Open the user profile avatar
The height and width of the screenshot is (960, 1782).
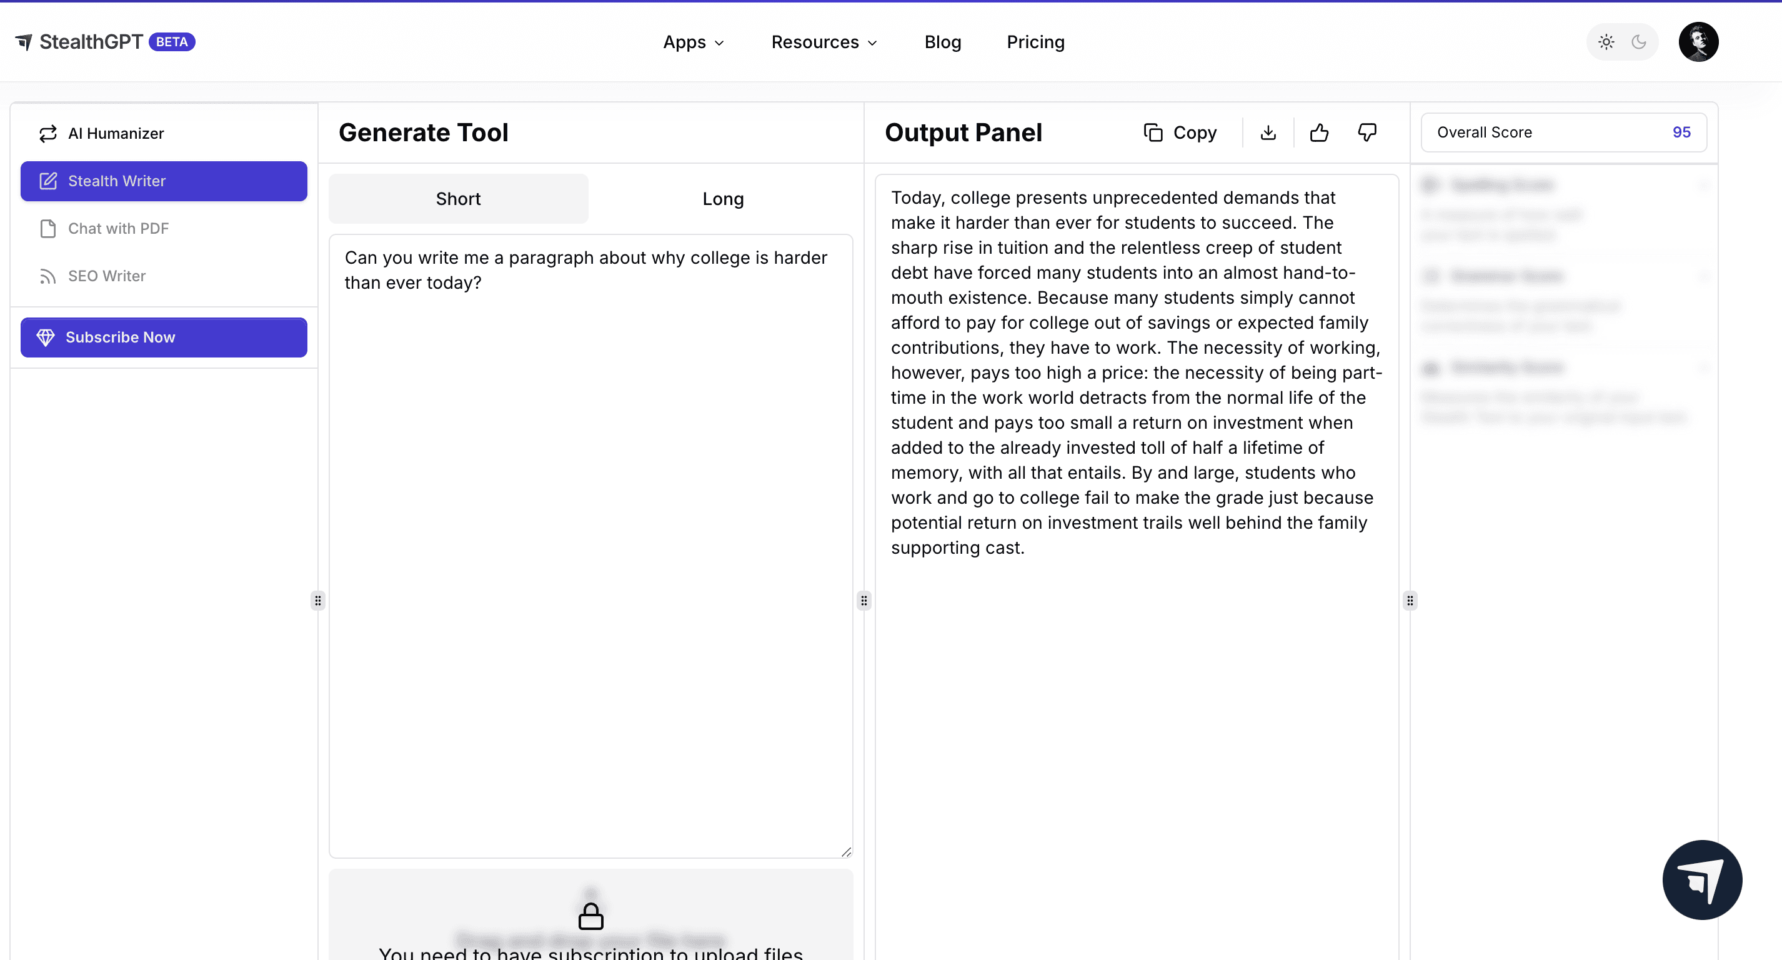tap(1698, 42)
